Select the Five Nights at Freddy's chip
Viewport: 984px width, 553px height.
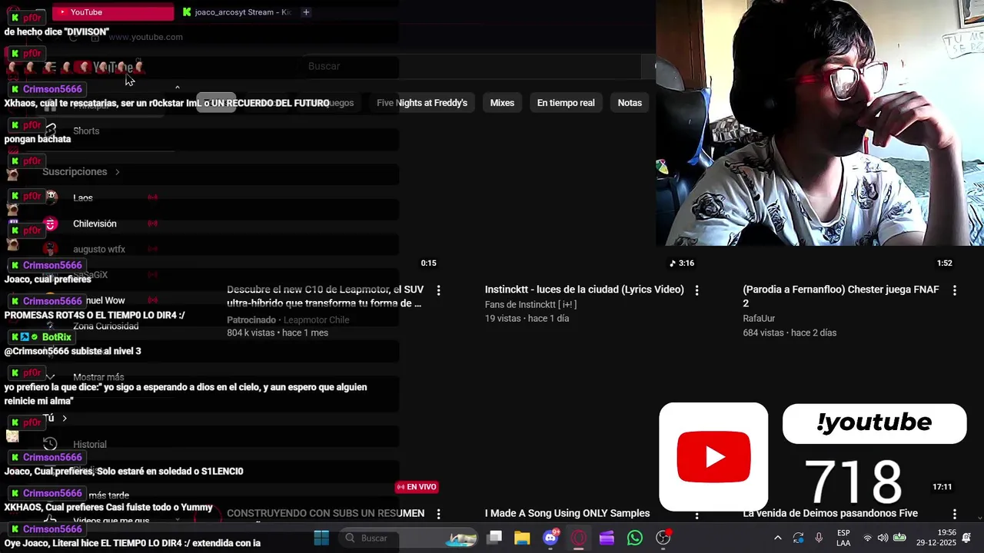coord(422,103)
